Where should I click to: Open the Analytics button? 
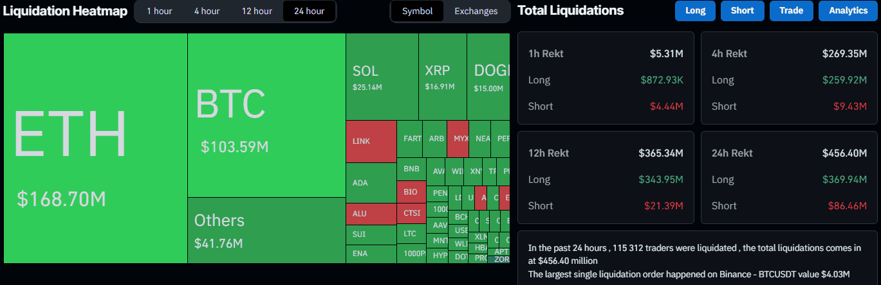(x=848, y=11)
